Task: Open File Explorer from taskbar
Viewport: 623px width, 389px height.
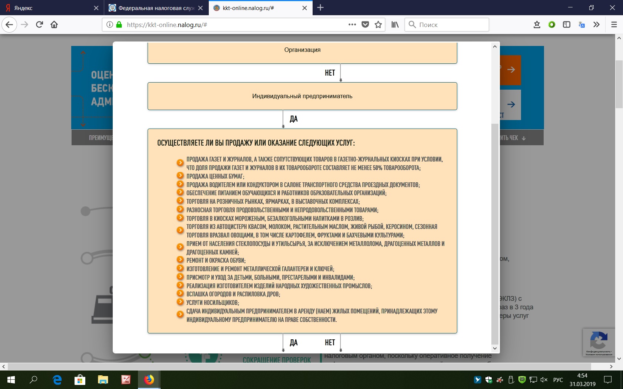Action: [x=103, y=380]
